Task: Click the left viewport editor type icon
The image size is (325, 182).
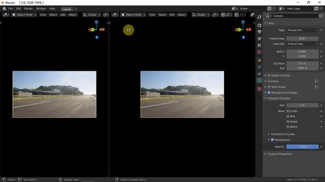Action: point(6,15)
